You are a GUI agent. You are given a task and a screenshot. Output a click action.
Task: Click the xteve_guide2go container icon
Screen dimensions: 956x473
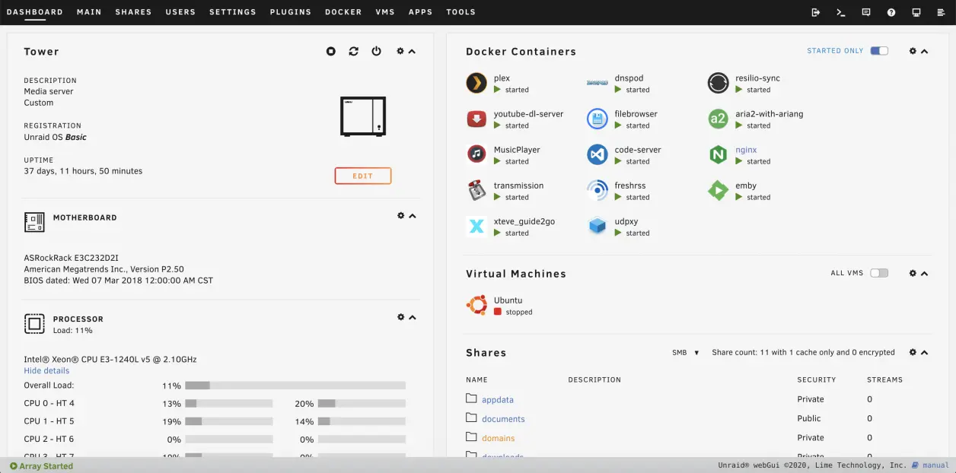476,226
